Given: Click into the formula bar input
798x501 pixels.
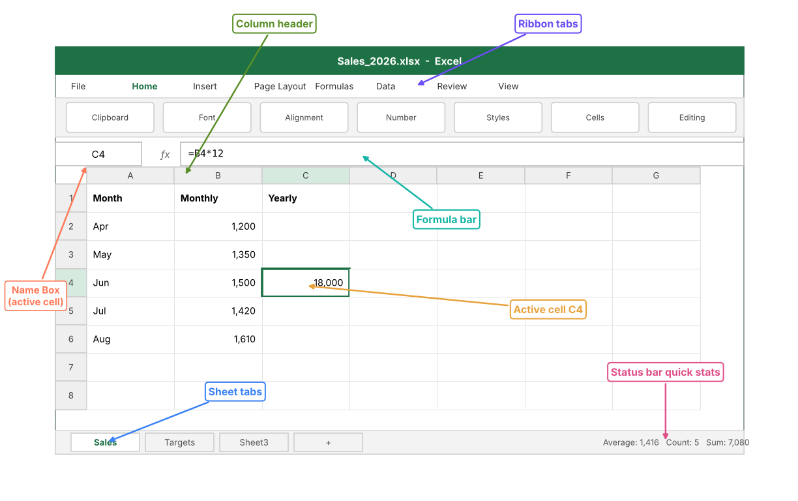Looking at the screenshot, I should coord(462,154).
